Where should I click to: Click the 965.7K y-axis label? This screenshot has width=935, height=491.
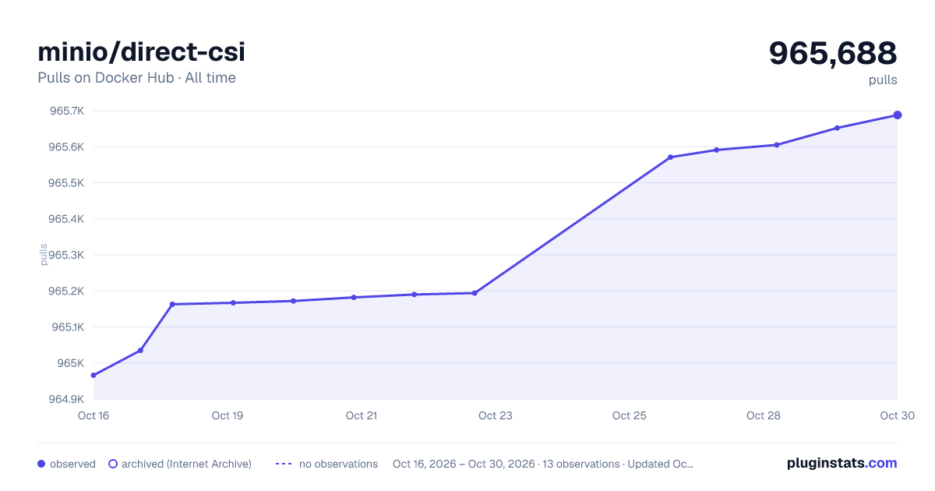coord(67,111)
